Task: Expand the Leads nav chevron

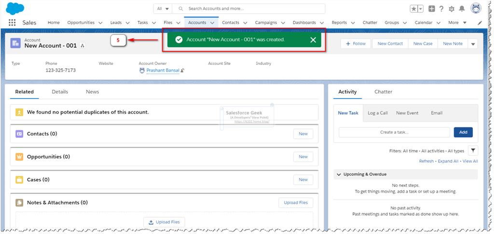Action: point(127,23)
